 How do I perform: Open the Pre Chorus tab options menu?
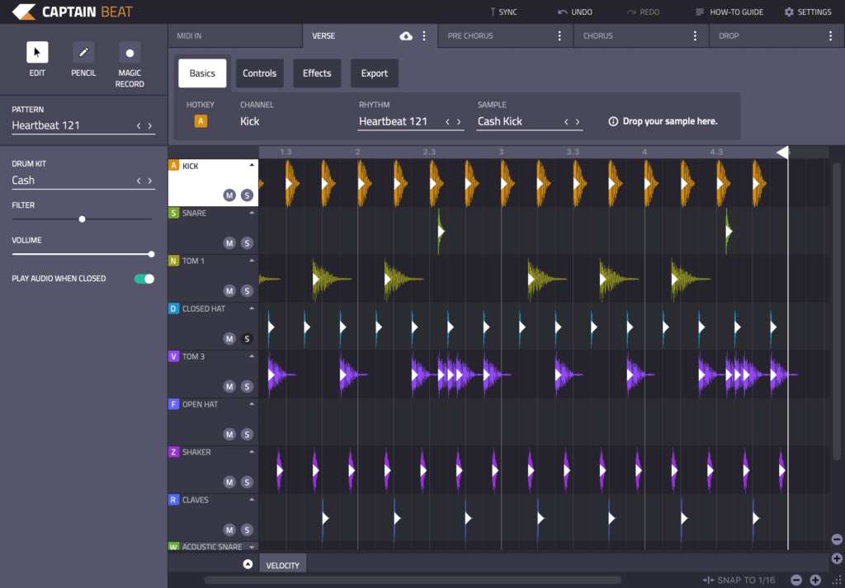coord(559,36)
